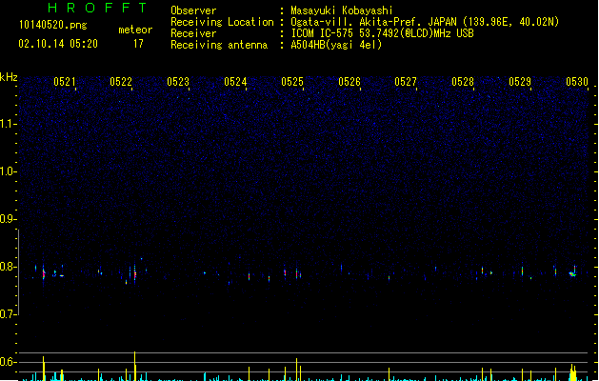This screenshot has width=599, height=381.
Task: Click the HROFFT title text
Action: pyautogui.click(x=98, y=8)
